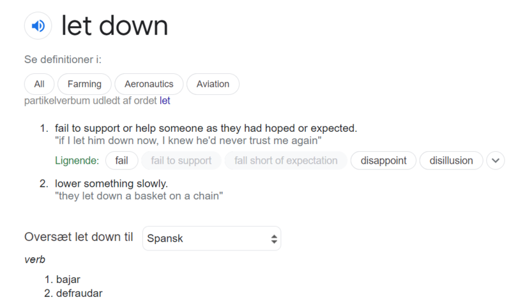Select the 'fall short of expectation' chip
511x304 pixels.
(x=286, y=161)
